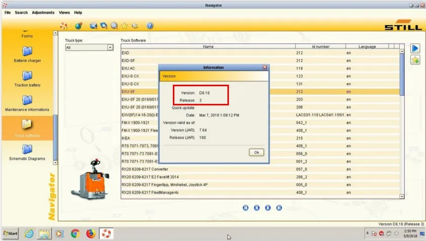Go to previous page with round arrow
This screenshot has height=241, width=426.
tap(257, 208)
